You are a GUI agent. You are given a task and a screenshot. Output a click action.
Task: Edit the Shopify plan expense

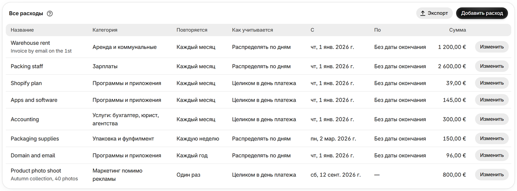point(492,83)
